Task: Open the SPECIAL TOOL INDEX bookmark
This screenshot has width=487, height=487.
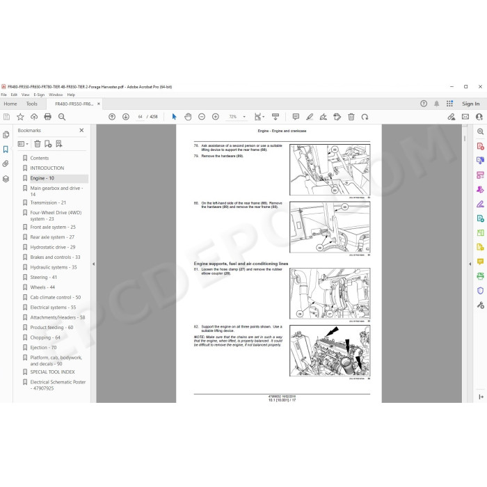Action: tap(52, 372)
